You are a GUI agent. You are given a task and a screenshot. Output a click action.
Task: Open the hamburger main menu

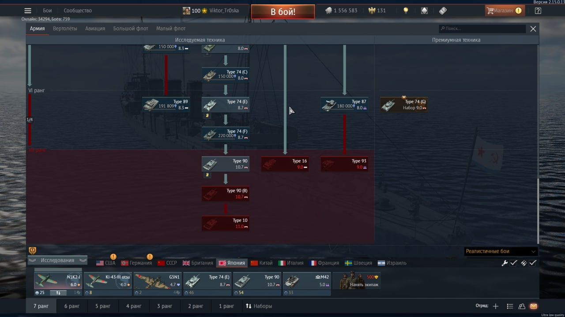(28, 11)
